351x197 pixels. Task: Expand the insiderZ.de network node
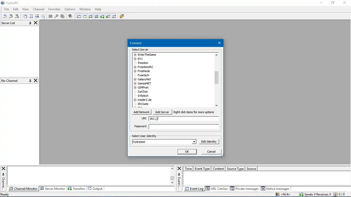(x=135, y=100)
